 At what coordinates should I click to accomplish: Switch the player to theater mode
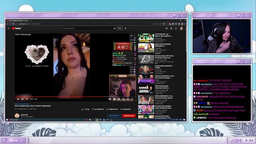coord(128,99)
